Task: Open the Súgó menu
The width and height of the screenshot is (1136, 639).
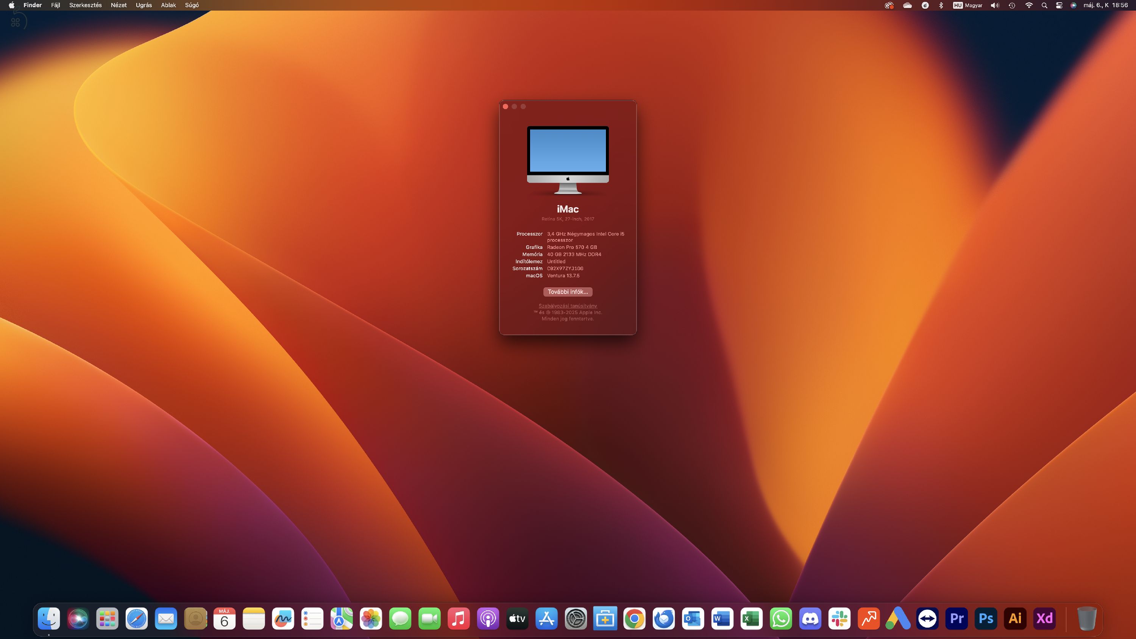Action: coord(192,5)
